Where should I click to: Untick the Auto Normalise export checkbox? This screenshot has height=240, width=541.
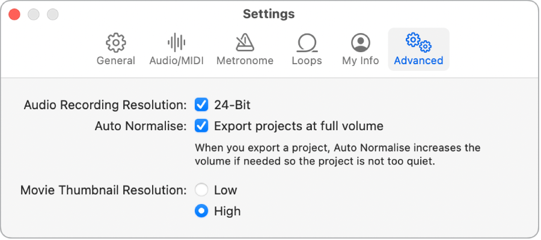pyautogui.click(x=201, y=127)
